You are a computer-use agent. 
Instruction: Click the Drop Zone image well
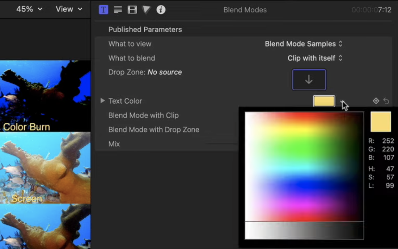coord(309,80)
